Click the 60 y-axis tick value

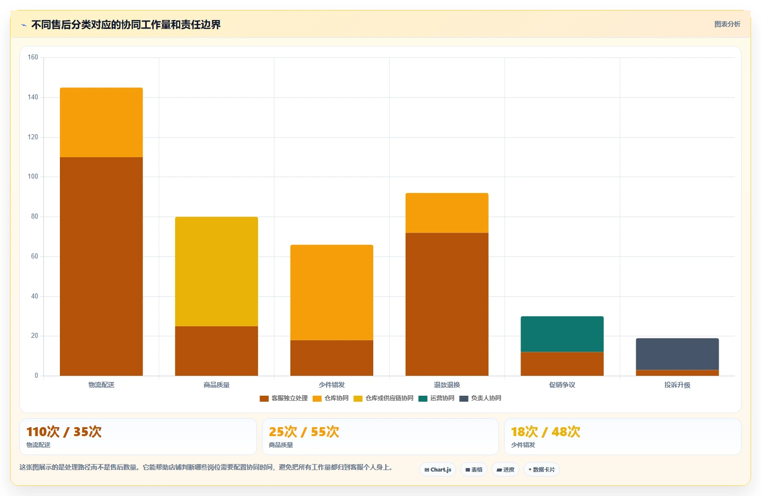34,256
